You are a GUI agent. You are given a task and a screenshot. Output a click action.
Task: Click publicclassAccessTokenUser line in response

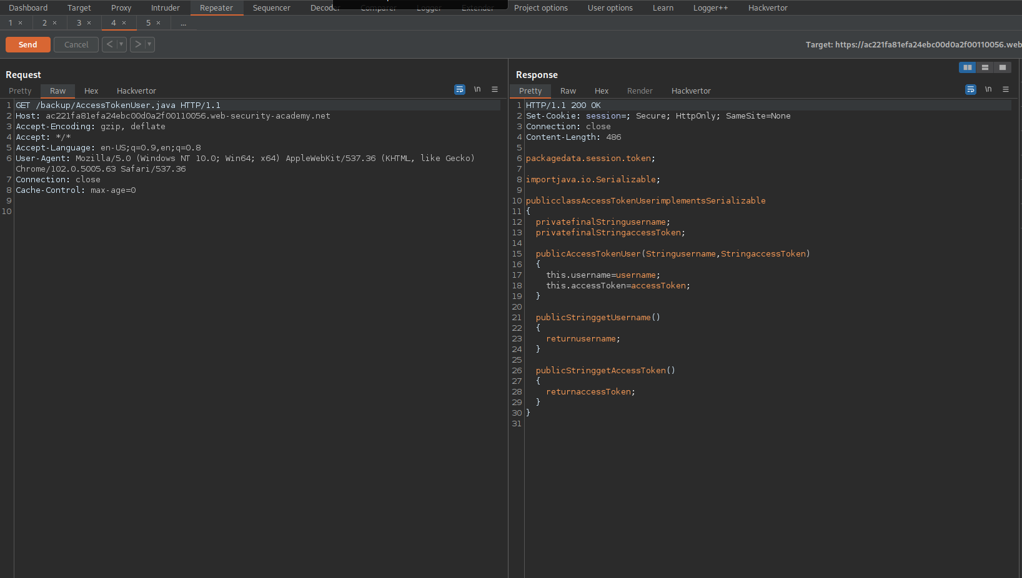point(646,201)
